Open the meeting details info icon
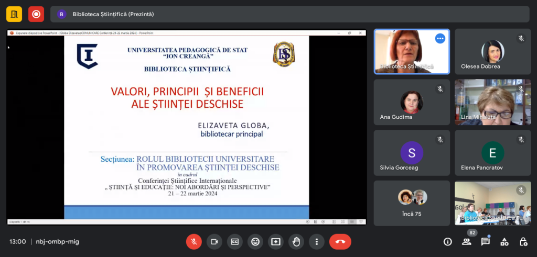The image size is (537, 257). click(x=447, y=241)
